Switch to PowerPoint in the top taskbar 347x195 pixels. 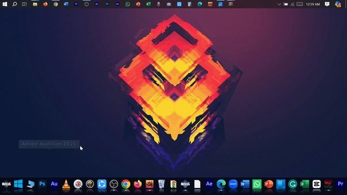[138, 4]
